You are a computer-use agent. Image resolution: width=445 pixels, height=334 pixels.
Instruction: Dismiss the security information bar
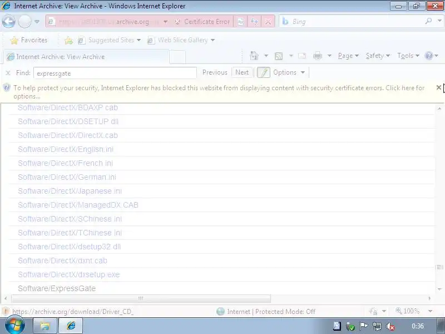[x=438, y=87]
